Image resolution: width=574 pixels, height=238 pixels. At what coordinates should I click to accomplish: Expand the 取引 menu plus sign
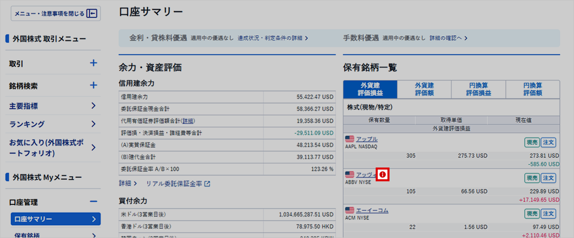[x=93, y=63]
